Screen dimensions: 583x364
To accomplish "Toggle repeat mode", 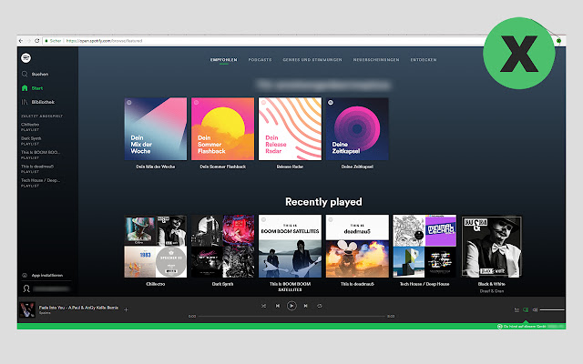I will pos(320,306).
